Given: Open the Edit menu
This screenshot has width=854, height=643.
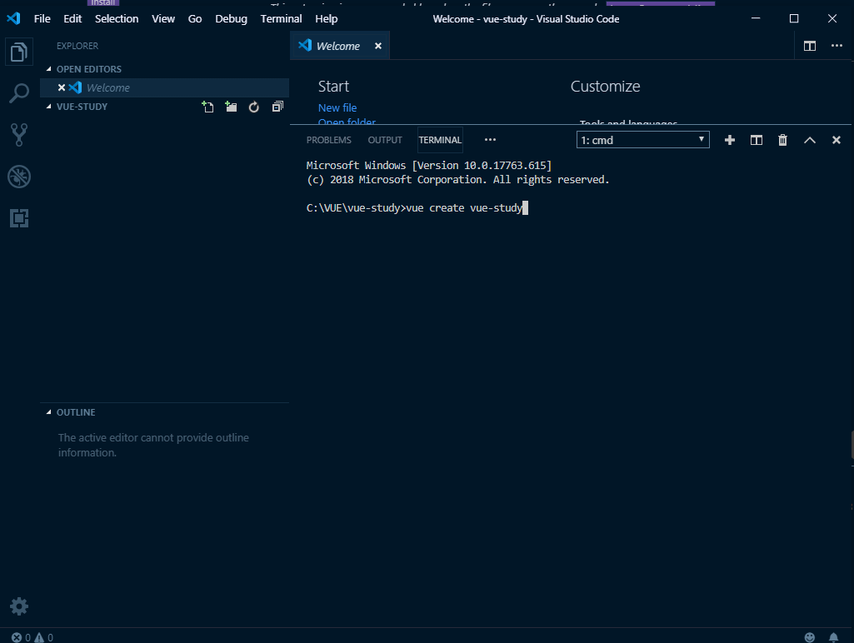Looking at the screenshot, I should pyautogui.click(x=72, y=18).
